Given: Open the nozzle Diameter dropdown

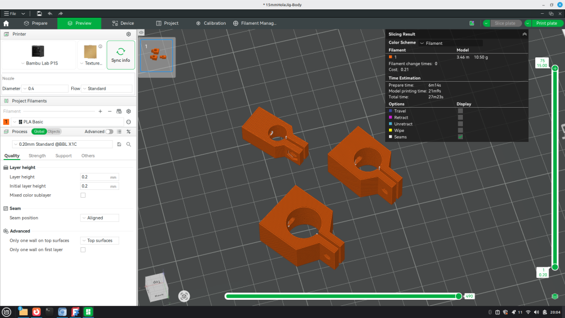Looking at the screenshot, I should [45, 89].
